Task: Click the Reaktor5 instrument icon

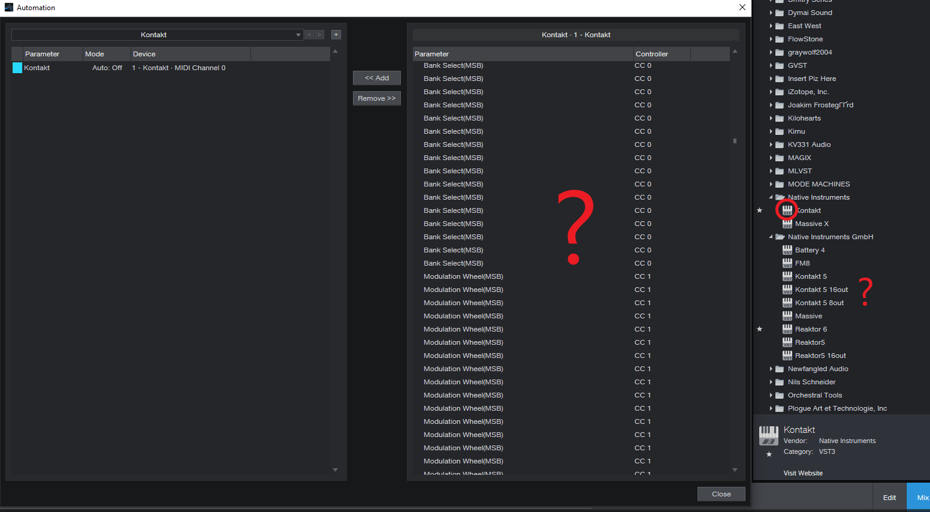Action: point(787,342)
